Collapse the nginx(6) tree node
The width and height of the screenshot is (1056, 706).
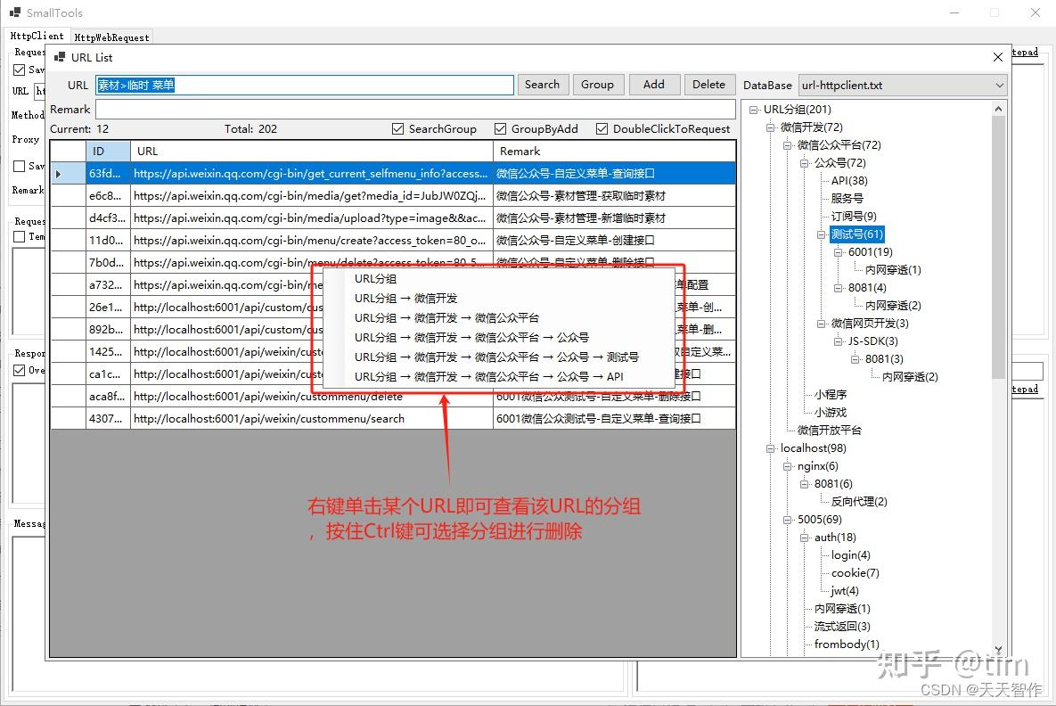(x=787, y=466)
